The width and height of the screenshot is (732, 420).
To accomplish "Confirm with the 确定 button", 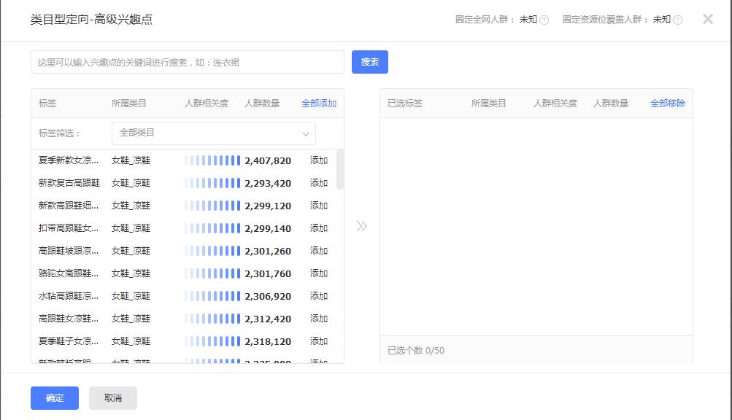I will coord(55,398).
